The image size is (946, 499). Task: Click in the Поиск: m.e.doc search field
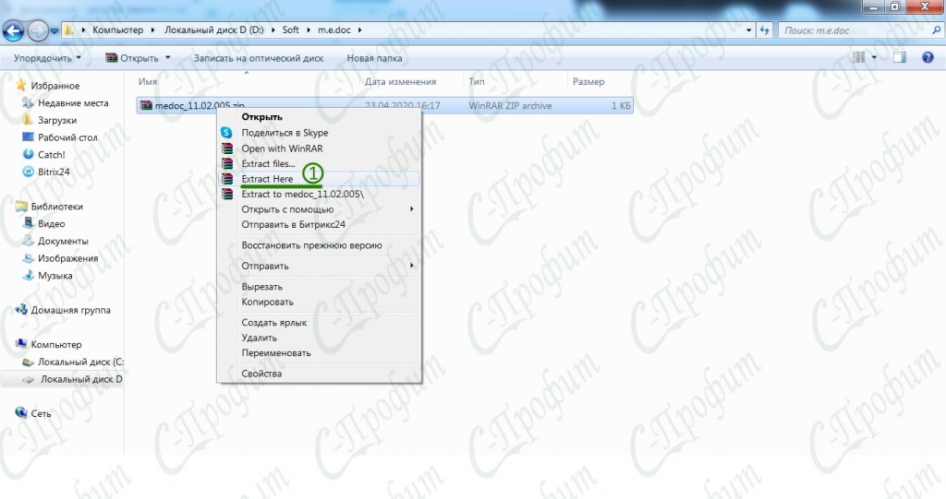tap(854, 30)
